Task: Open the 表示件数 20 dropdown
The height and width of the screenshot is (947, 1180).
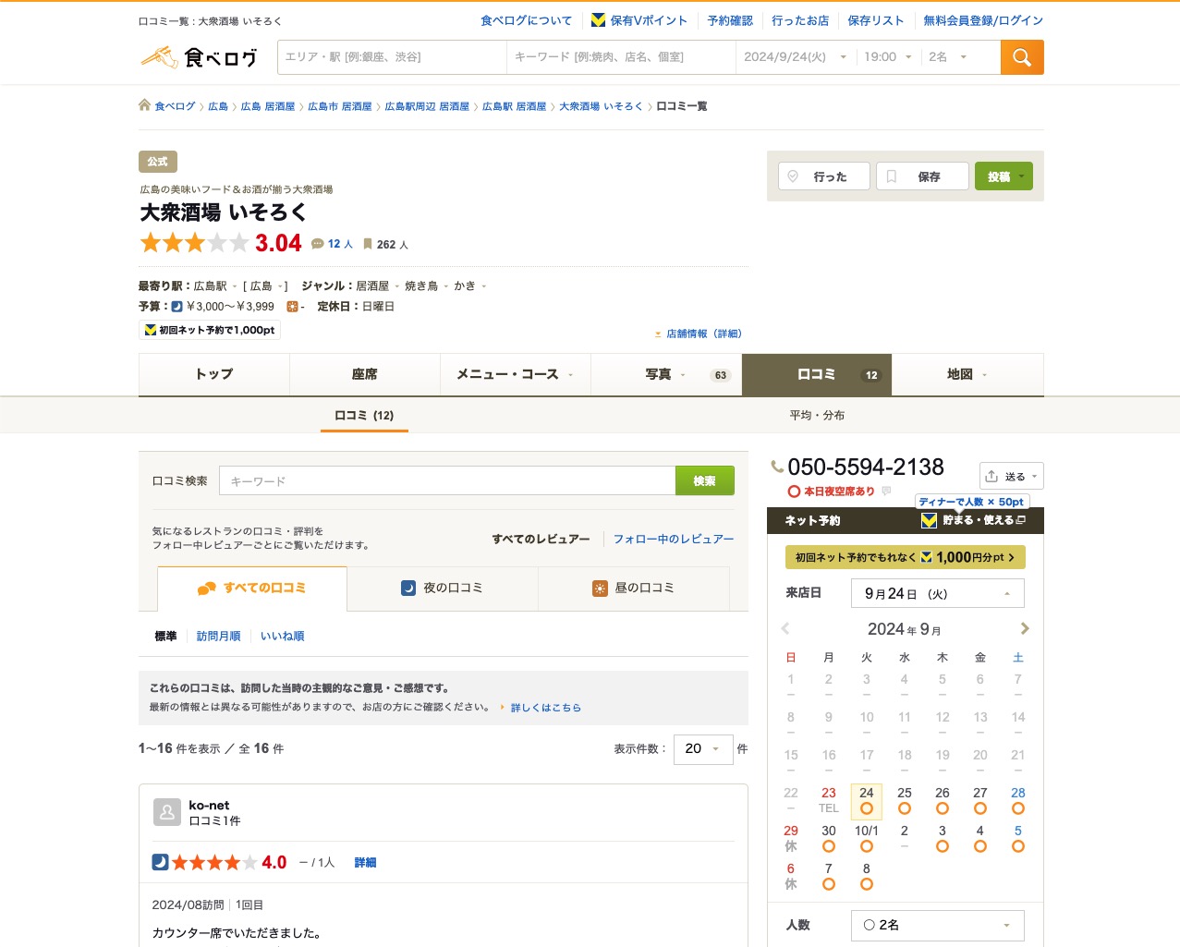Action: (x=702, y=749)
